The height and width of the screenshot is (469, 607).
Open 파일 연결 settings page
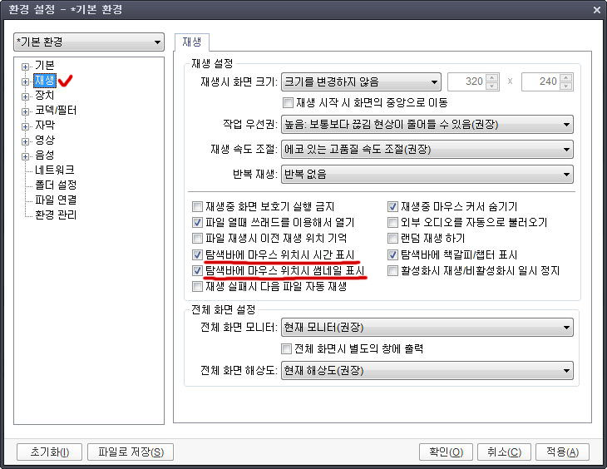click(x=56, y=200)
